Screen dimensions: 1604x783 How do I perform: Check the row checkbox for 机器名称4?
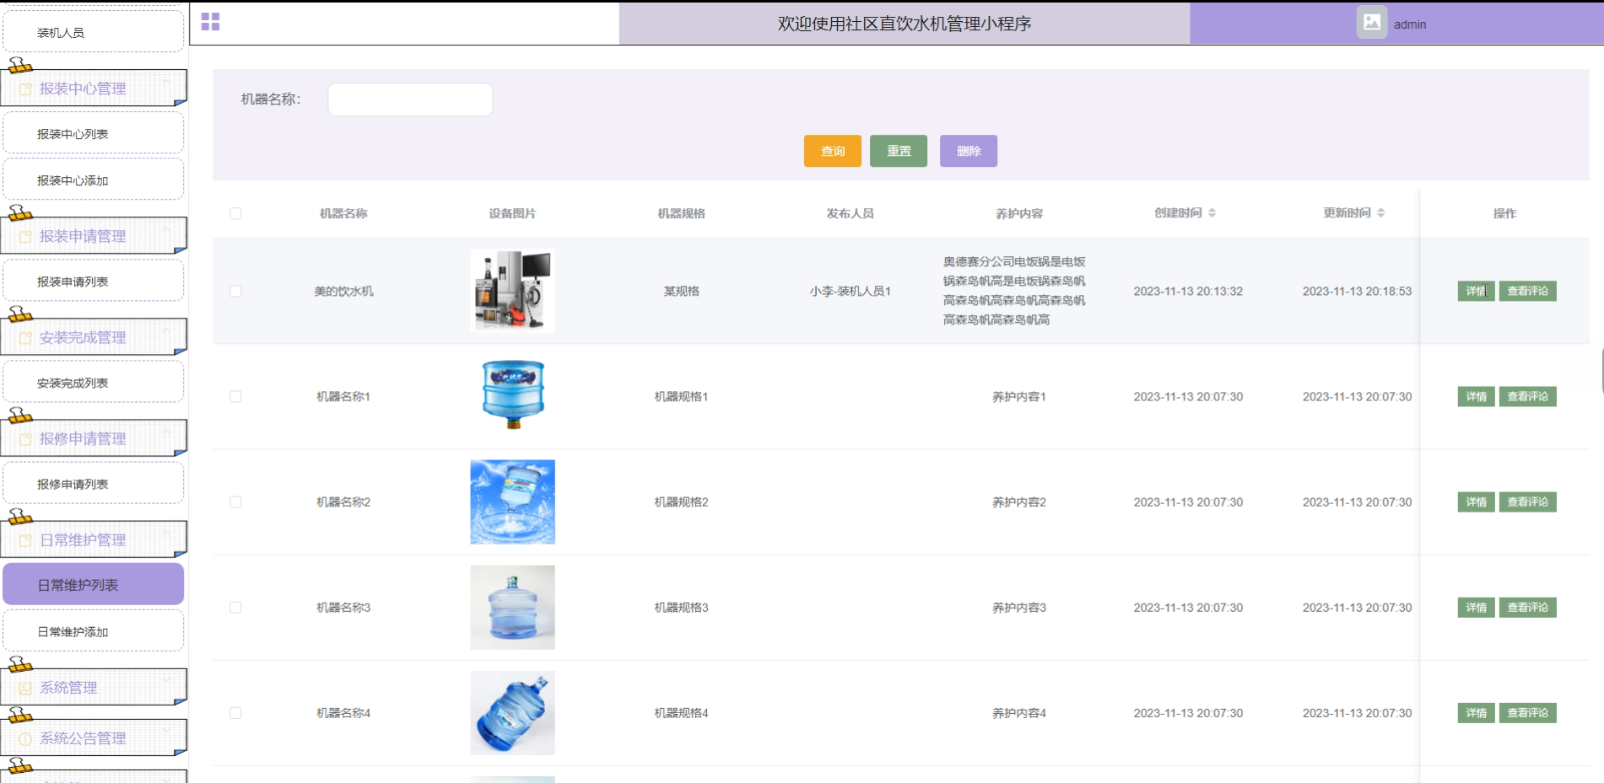pyautogui.click(x=235, y=713)
